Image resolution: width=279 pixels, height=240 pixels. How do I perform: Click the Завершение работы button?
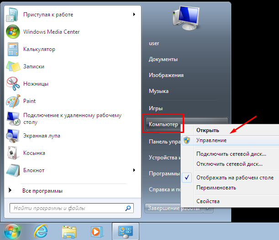pyautogui.click(x=174, y=208)
